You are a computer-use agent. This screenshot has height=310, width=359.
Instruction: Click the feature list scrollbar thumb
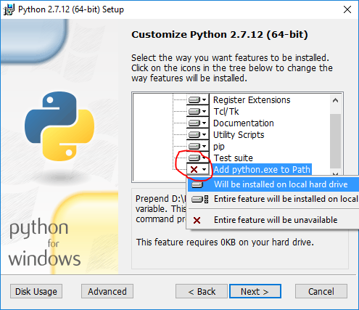click(335, 141)
